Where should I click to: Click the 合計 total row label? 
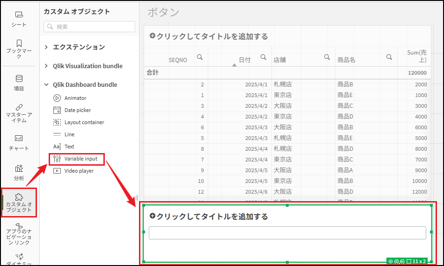(x=153, y=73)
